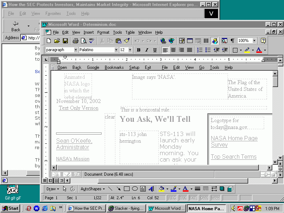
Task: Center-align the paragraph text
Action: point(173,50)
